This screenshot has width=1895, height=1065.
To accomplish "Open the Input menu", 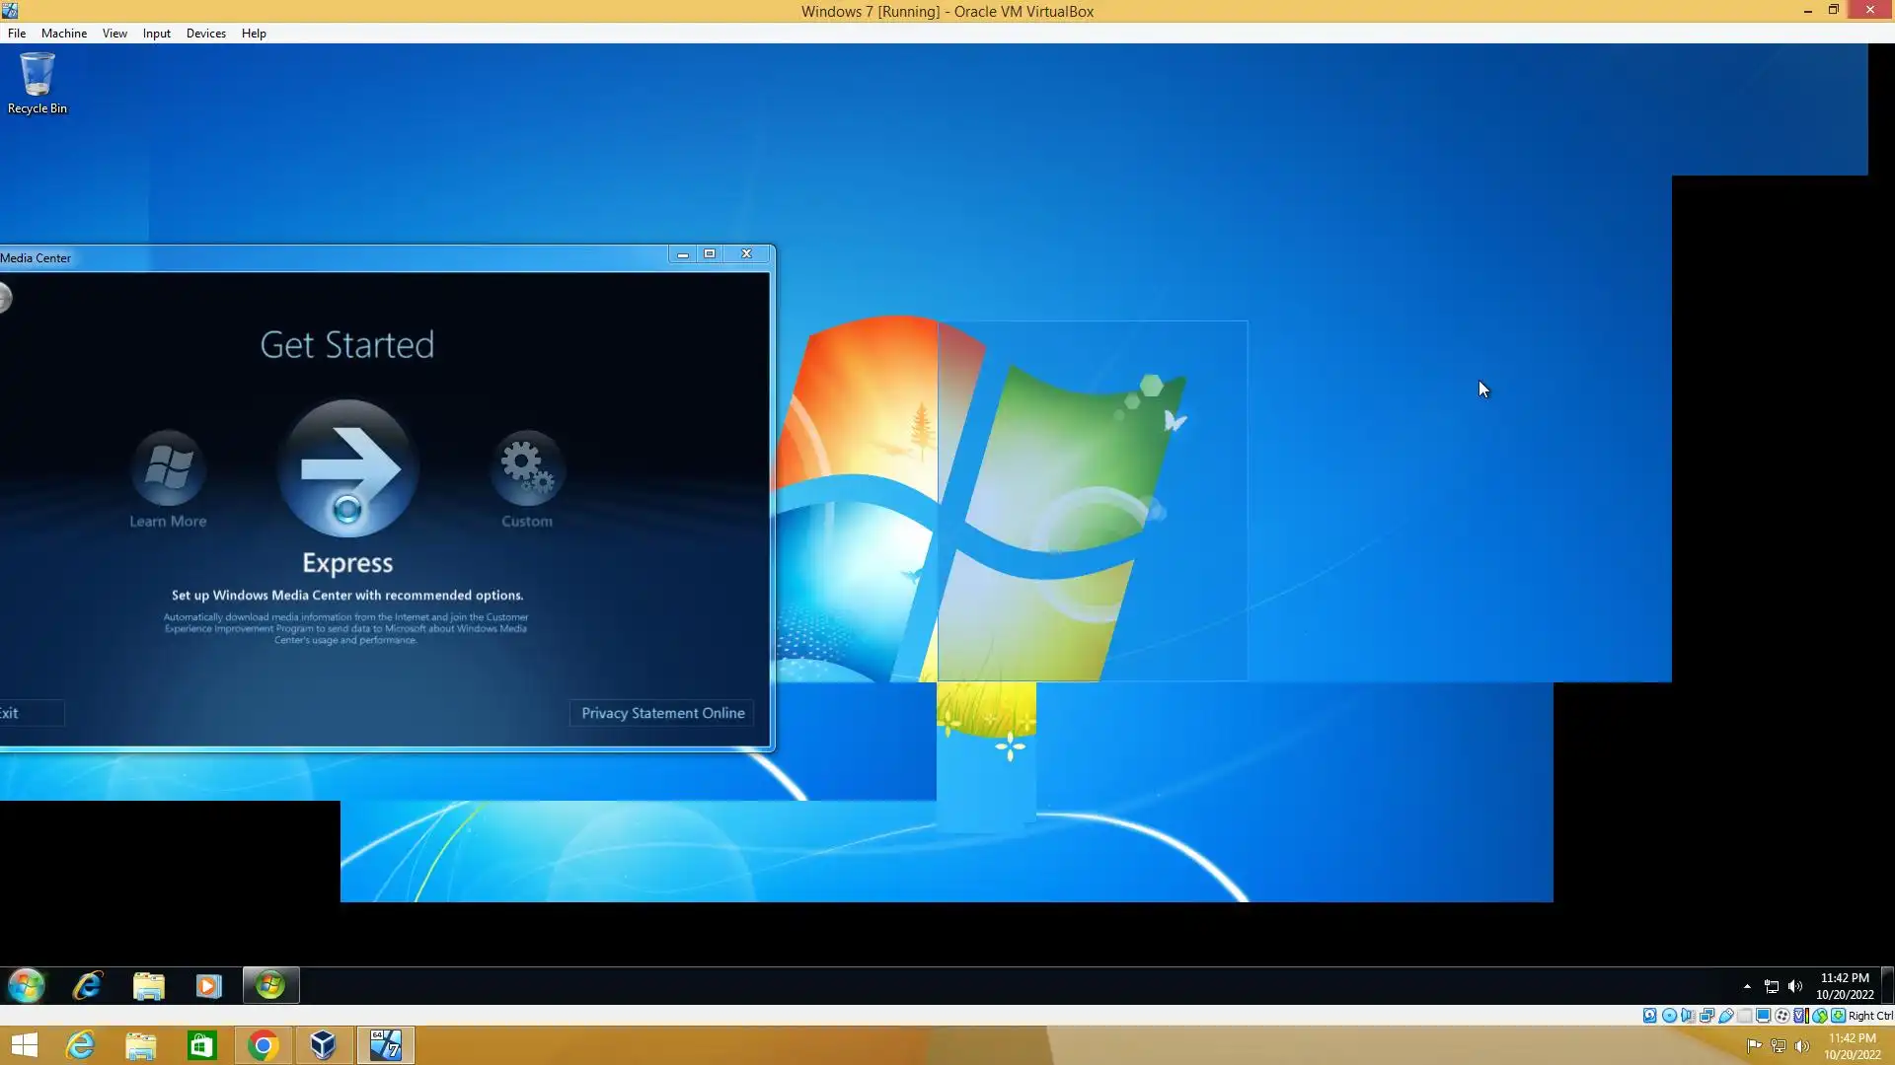I will (x=156, y=34).
